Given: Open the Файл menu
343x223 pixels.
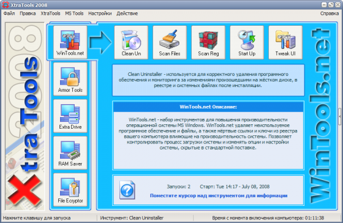Looking at the screenshot, I should (9, 13).
